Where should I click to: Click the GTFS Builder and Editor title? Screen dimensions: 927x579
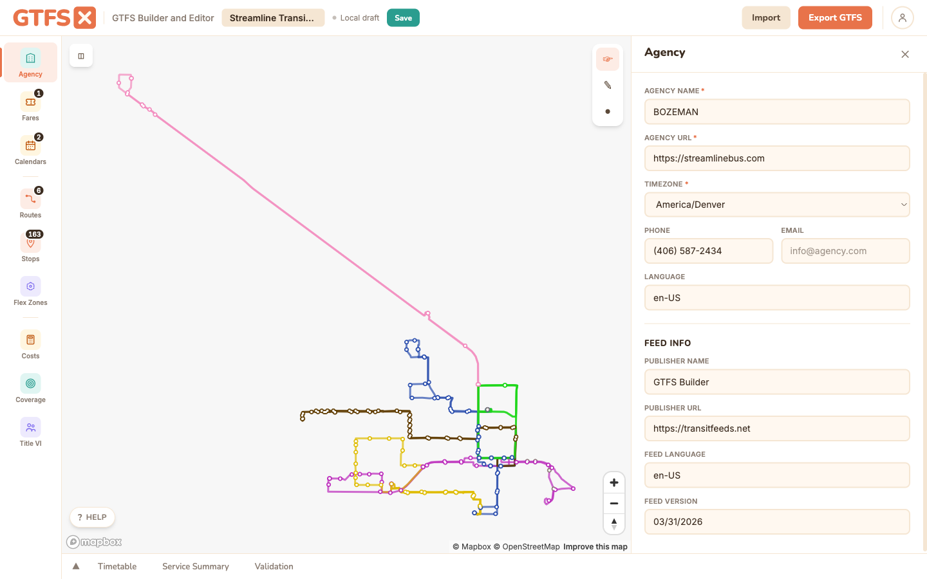(163, 18)
